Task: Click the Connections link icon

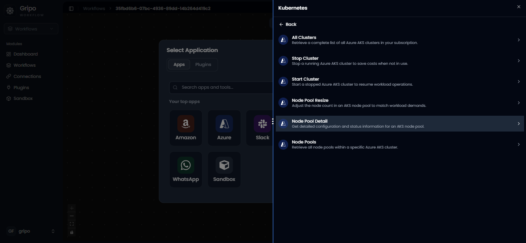Action: pyautogui.click(x=9, y=76)
